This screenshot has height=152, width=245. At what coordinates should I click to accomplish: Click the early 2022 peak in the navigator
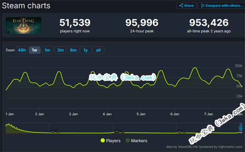click(9, 125)
